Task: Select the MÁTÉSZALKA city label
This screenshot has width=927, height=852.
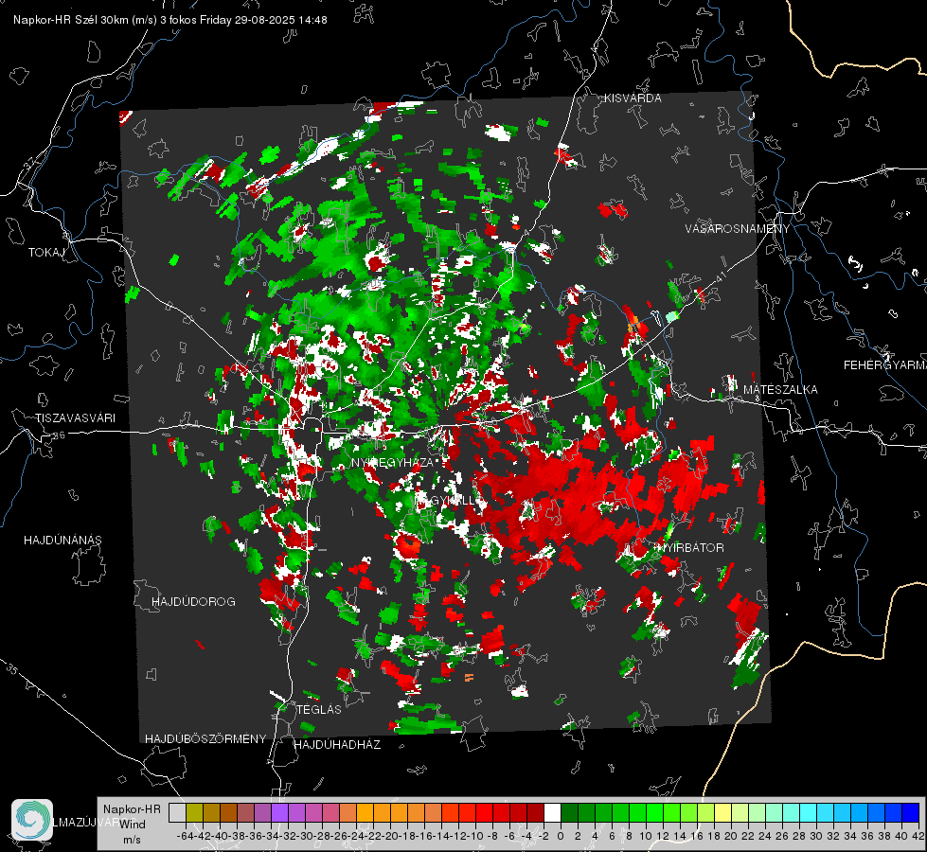Action: pos(780,390)
